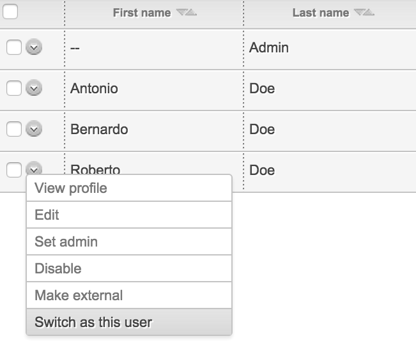Image resolution: width=416 pixels, height=343 pixels.
Task: Expand the actions arrow for Antonio
Action: click(34, 88)
